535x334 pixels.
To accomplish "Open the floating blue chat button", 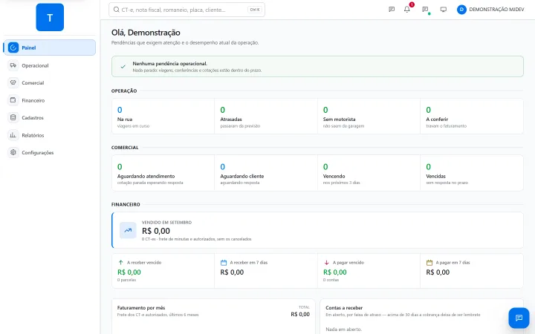I will pos(519,318).
